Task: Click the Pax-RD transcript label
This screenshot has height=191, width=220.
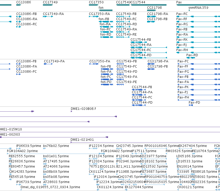Action: 192,55
